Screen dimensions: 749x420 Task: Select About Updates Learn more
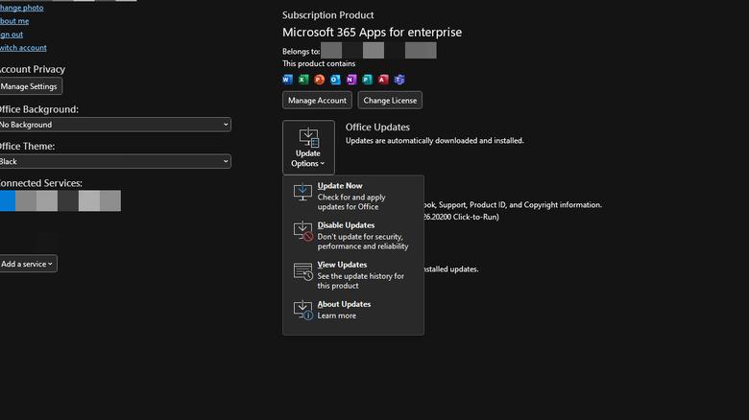(x=353, y=310)
